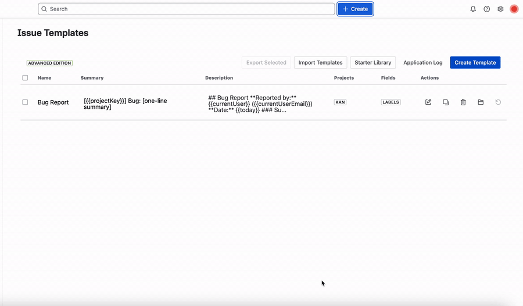Click the KAN project tag

click(x=340, y=102)
